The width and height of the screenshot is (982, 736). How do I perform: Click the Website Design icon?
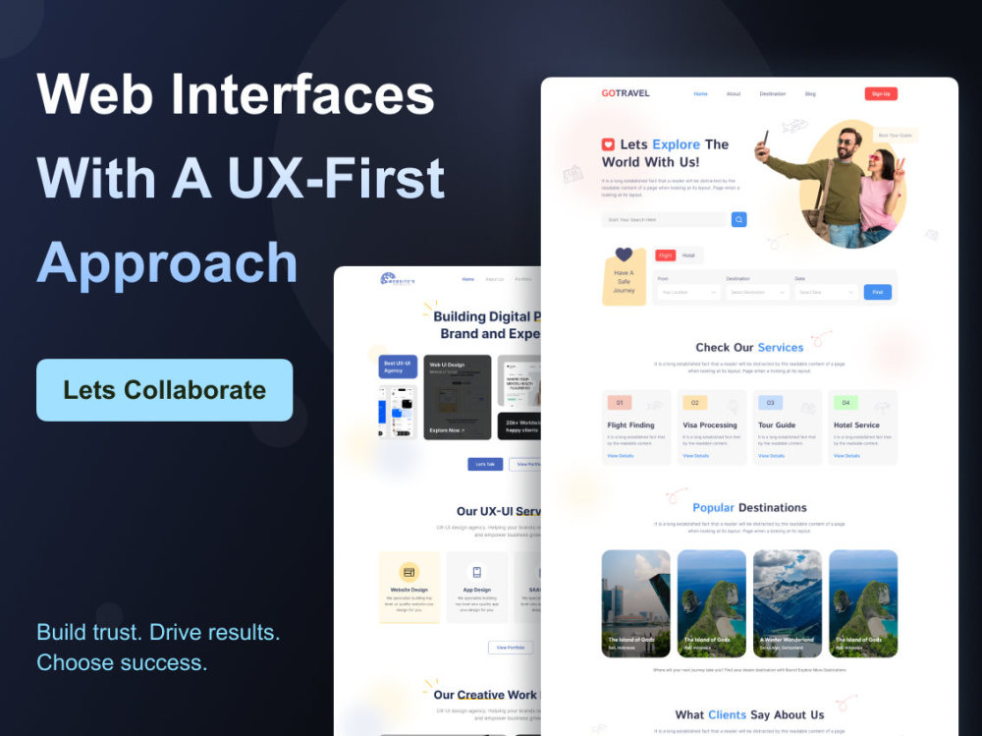pos(409,572)
